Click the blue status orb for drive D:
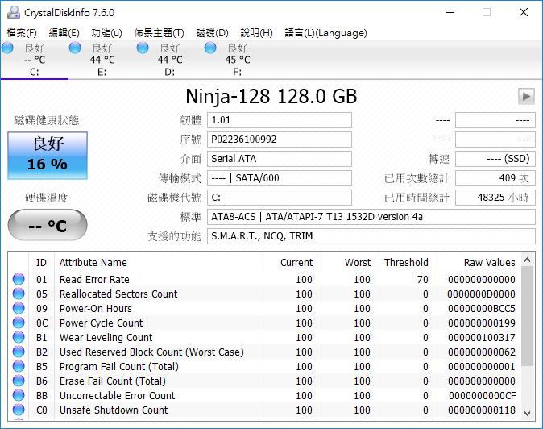Viewport: 543px width, 429px height. [143, 48]
